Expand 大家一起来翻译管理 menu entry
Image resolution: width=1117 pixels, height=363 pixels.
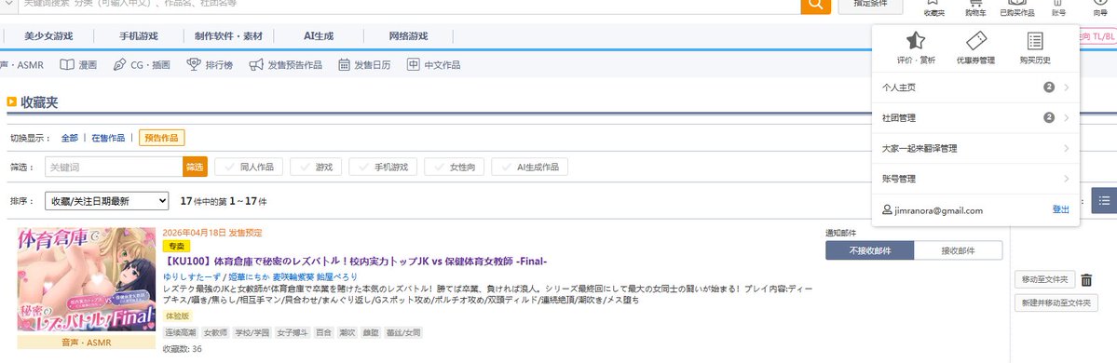click(x=975, y=149)
